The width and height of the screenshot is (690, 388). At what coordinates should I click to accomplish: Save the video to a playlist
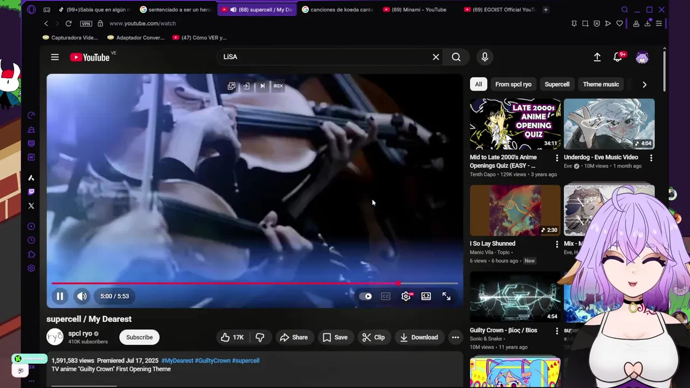pyautogui.click(x=335, y=337)
